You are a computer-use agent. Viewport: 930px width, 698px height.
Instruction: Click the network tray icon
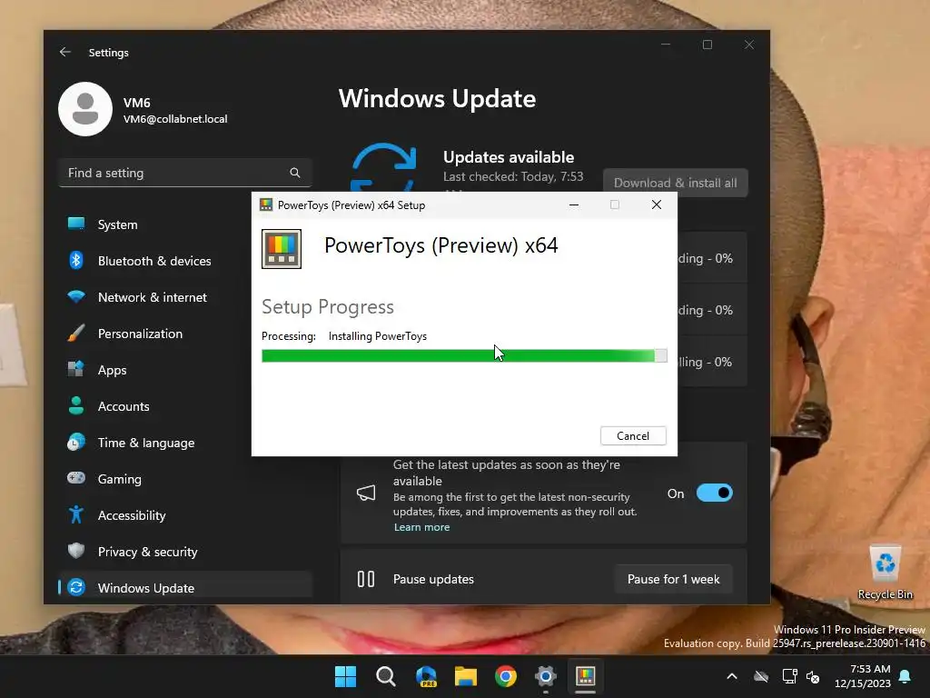pyautogui.click(x=789, y=676)
